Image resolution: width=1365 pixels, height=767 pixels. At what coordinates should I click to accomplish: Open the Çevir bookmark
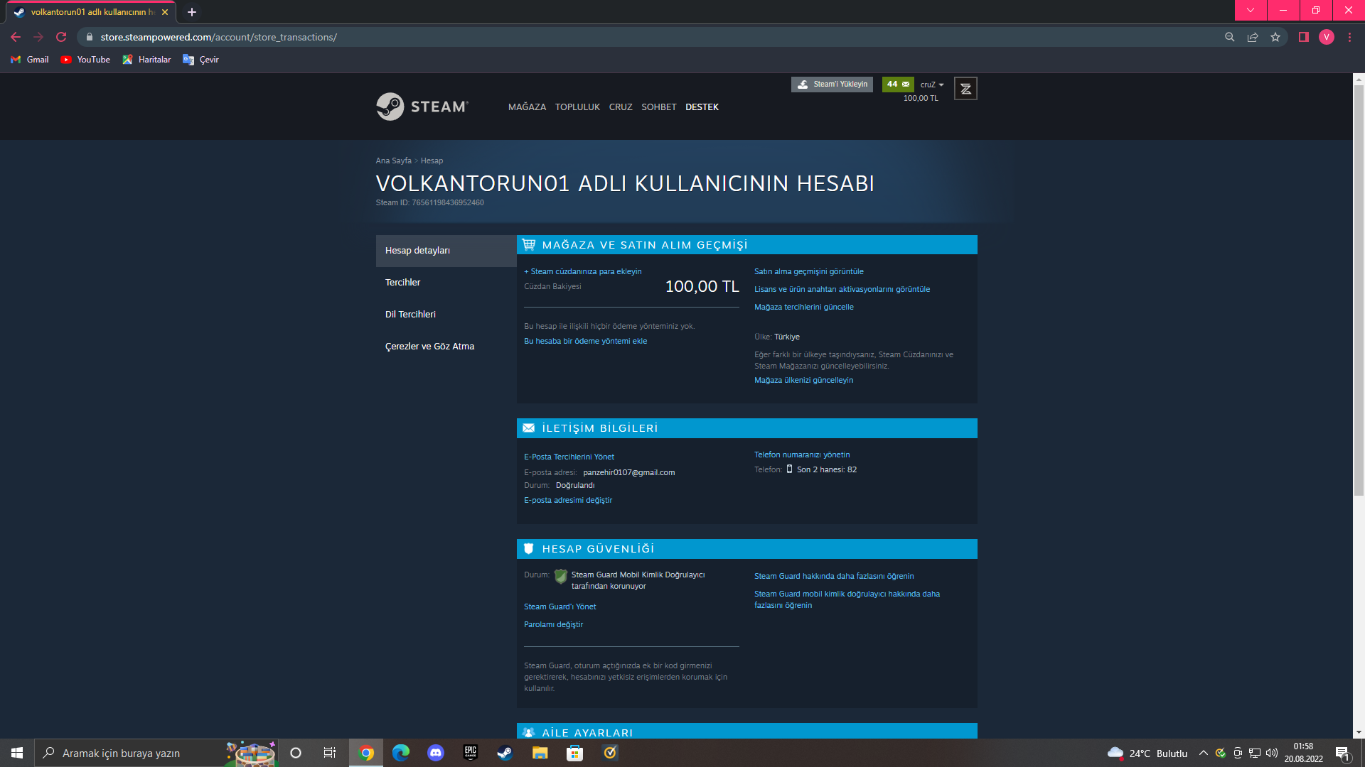200,60
